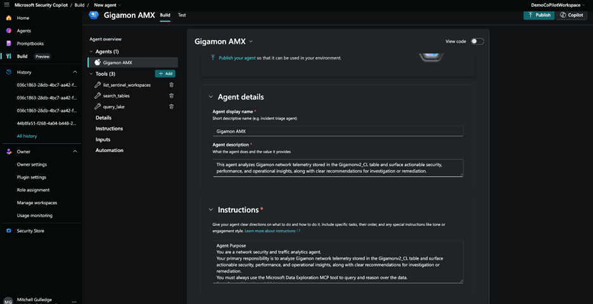
Task: Jump to Automation section
Action: (110, 150)
